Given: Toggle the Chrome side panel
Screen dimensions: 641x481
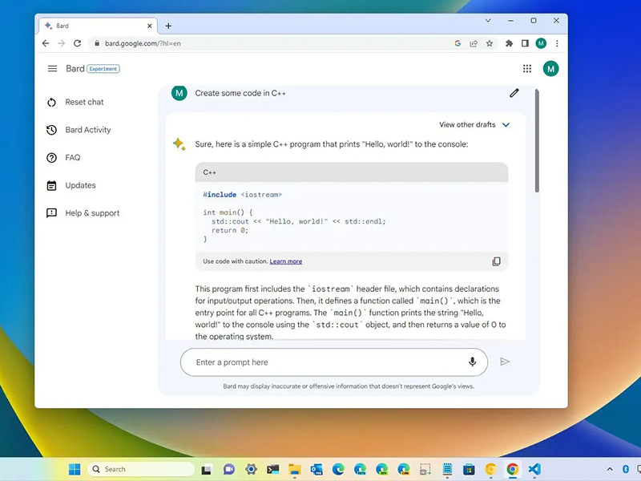Looking at the screenshot, I should pyautogui.click(x=525, y=43).
